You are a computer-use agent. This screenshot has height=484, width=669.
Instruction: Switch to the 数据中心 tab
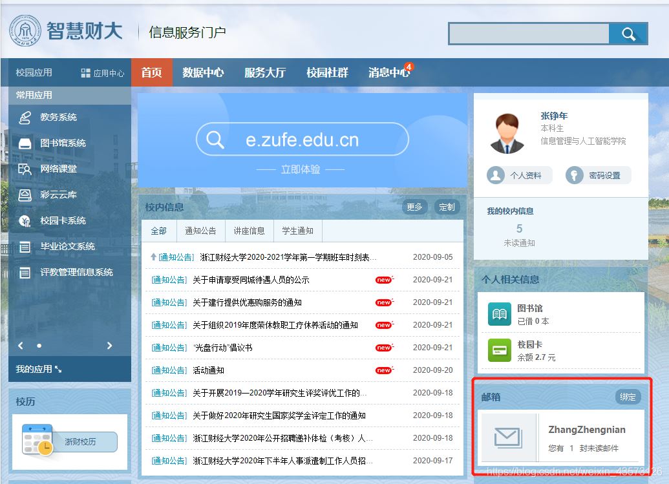tap(204, 73)
